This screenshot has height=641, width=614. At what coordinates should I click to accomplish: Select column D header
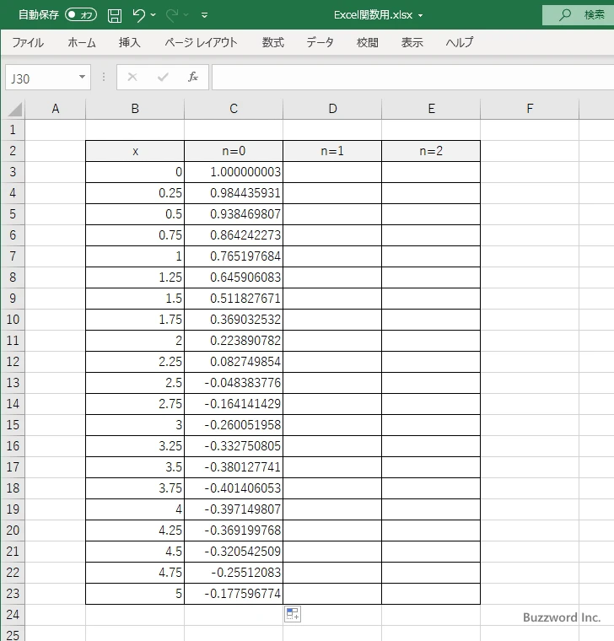click(333, 109)
